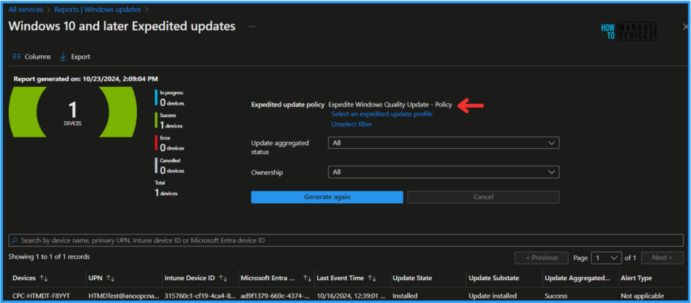Click the Unselect filter link
The height and width of the screenshot is (303, 691).
[351, 124]
